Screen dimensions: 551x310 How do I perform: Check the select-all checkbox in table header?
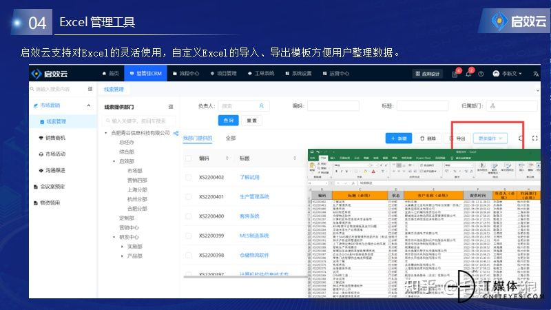click(188, 158)
